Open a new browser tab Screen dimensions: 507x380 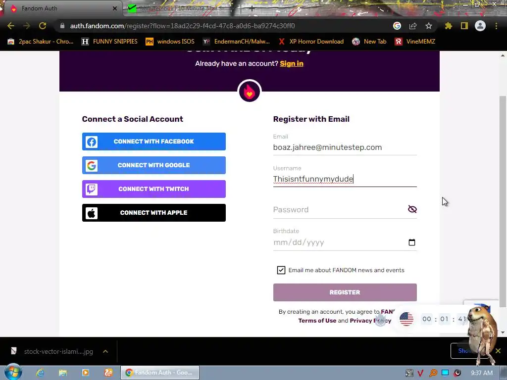tap(252, 8)
